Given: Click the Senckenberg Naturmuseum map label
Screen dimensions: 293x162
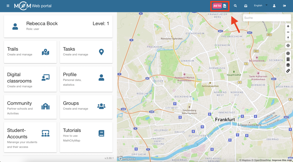Looking at the screenshot, I should [x=189, y=112].
